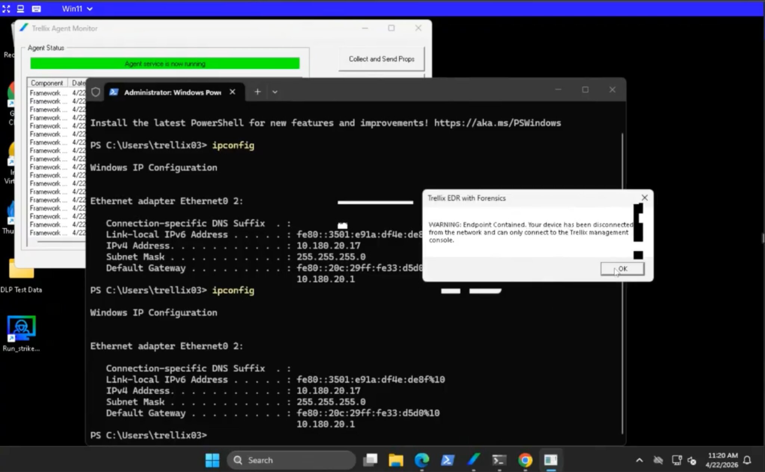Open File Explorer from the taskbar
Image resolution: width=765 pixels, height=472 pixels.
(x=396, y=460)
